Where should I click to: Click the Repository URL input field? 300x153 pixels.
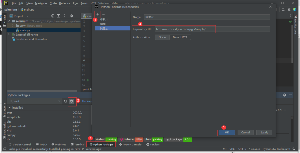(x=212, y=29)
